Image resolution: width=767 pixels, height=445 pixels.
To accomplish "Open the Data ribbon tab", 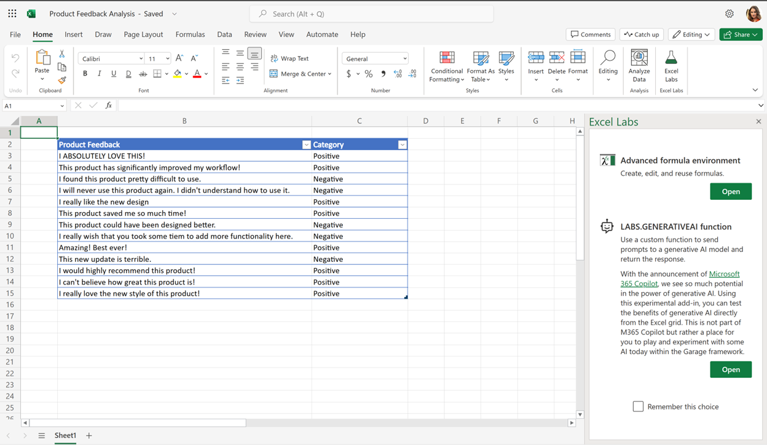I will [x=224, y=34].
